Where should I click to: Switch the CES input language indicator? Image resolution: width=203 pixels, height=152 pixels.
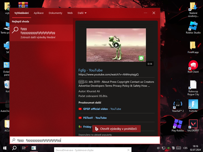pyautogui.click(x=186, y=148)
